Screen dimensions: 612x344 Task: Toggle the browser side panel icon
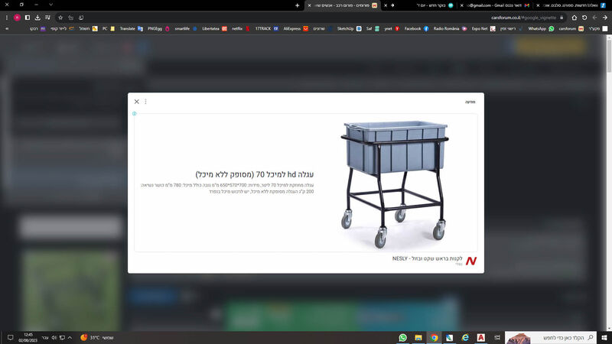pos(28,18)
